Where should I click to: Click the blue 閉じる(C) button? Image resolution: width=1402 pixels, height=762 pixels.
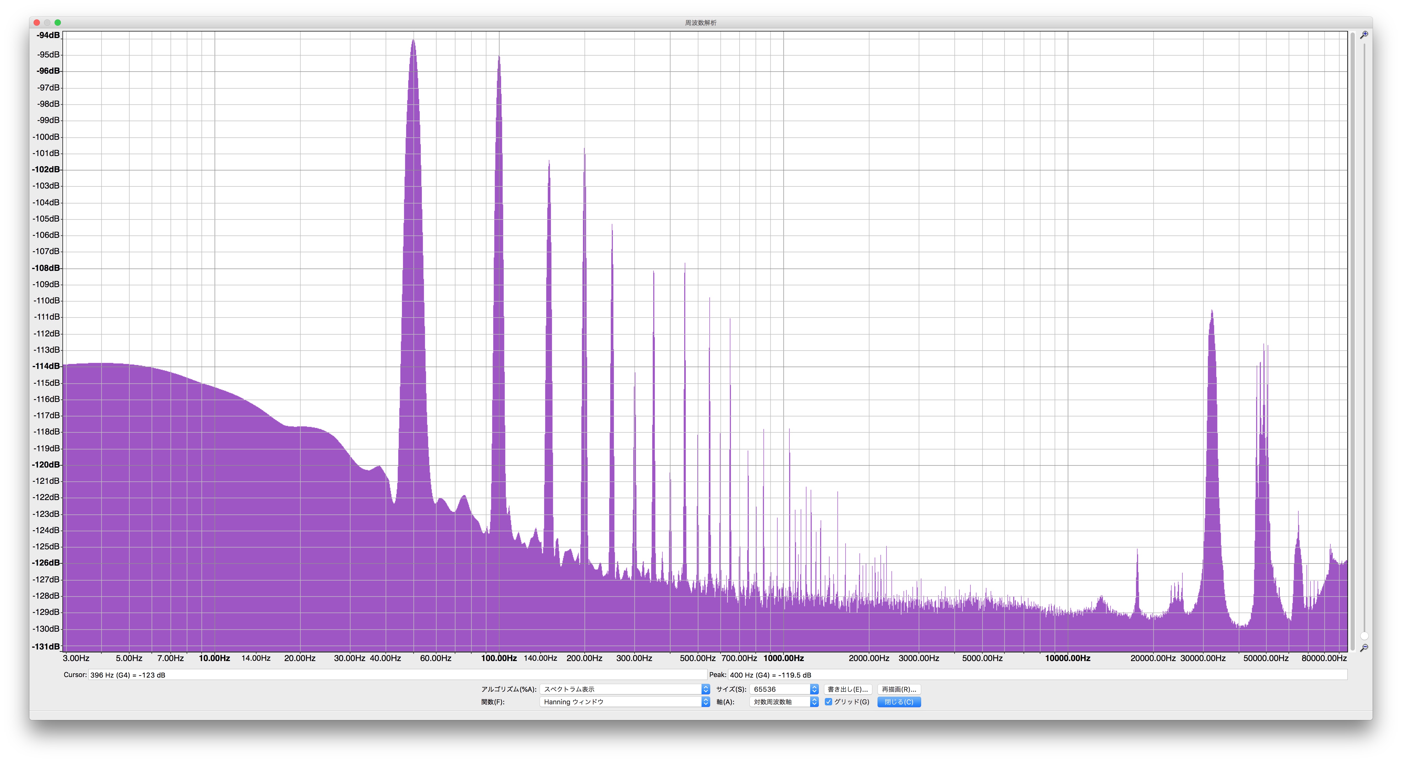click(x=899, y=702)
